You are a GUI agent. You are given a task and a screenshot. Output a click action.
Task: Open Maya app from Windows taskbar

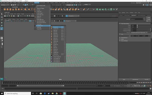64,93
